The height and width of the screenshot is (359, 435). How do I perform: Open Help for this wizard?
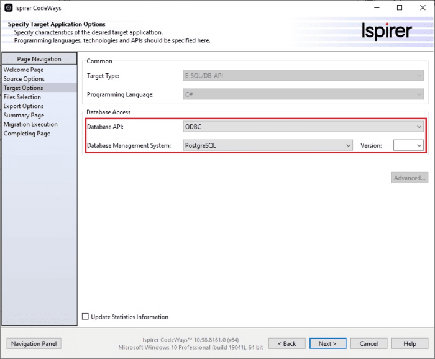point(410,343)
